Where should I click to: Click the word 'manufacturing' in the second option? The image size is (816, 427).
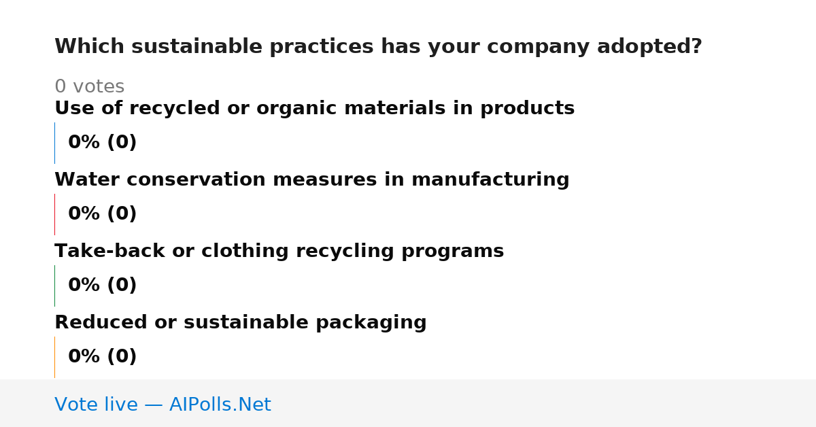(x=490, y=180)
